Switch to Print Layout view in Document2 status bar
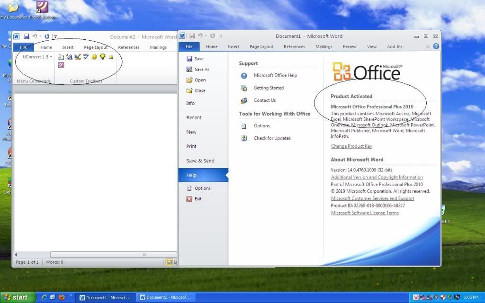Image resolution: width=485 pixels, height=303 pixels. click(169, 262)
